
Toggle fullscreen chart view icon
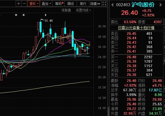[104, 4]
